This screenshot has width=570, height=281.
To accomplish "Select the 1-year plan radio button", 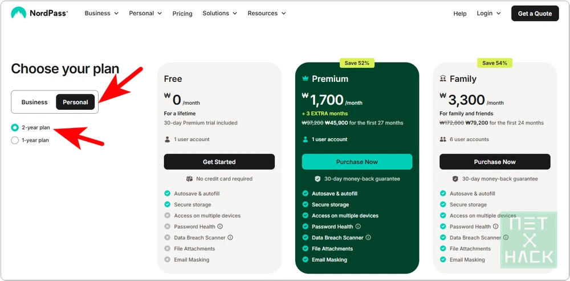I will (15, 140).
